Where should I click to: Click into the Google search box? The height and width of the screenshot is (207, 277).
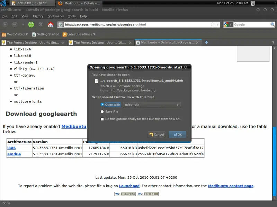click(252, 24)
